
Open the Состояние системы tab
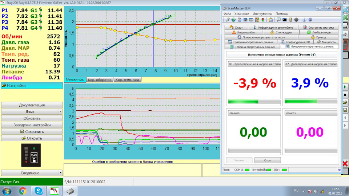coord(318,28)
